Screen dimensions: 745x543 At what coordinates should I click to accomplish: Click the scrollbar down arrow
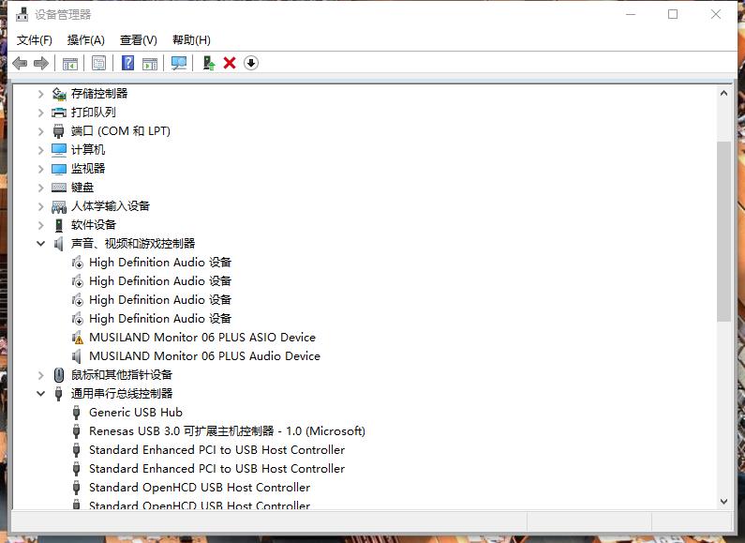pyautogui.click(x=723, y=502)
